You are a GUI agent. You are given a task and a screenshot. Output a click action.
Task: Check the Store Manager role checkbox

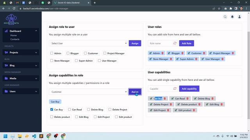pos(52,61)
